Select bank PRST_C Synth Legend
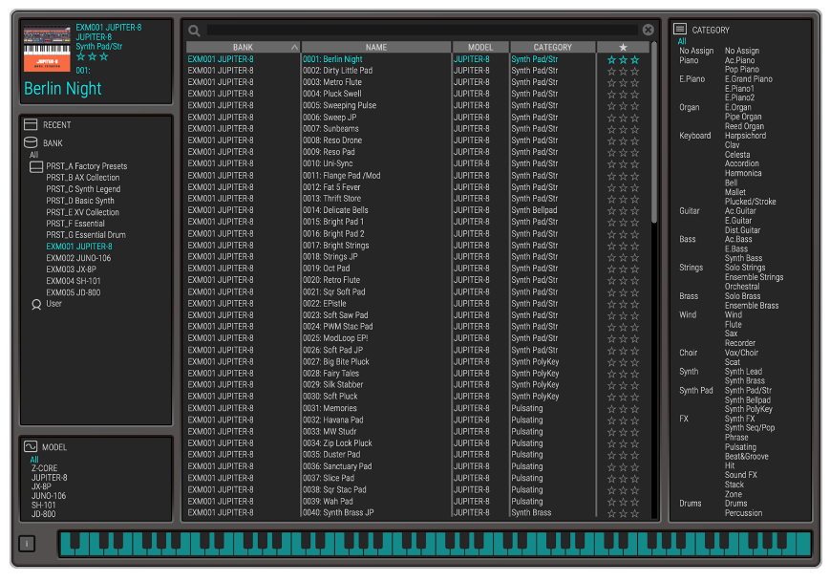This screenshot has height=582, width=830. click(83, 189)
